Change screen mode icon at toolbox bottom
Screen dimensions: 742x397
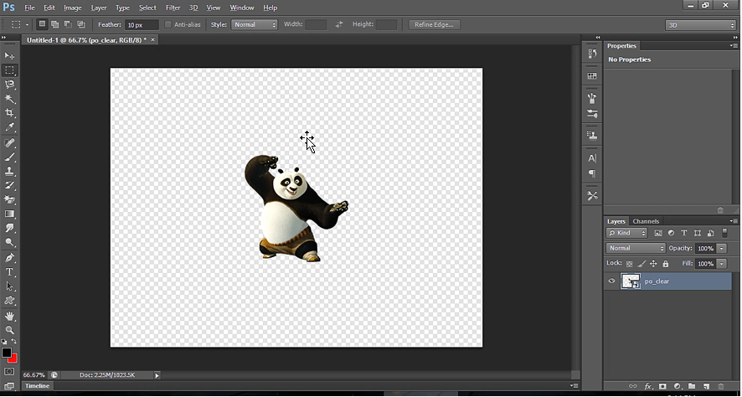(9, 387)
